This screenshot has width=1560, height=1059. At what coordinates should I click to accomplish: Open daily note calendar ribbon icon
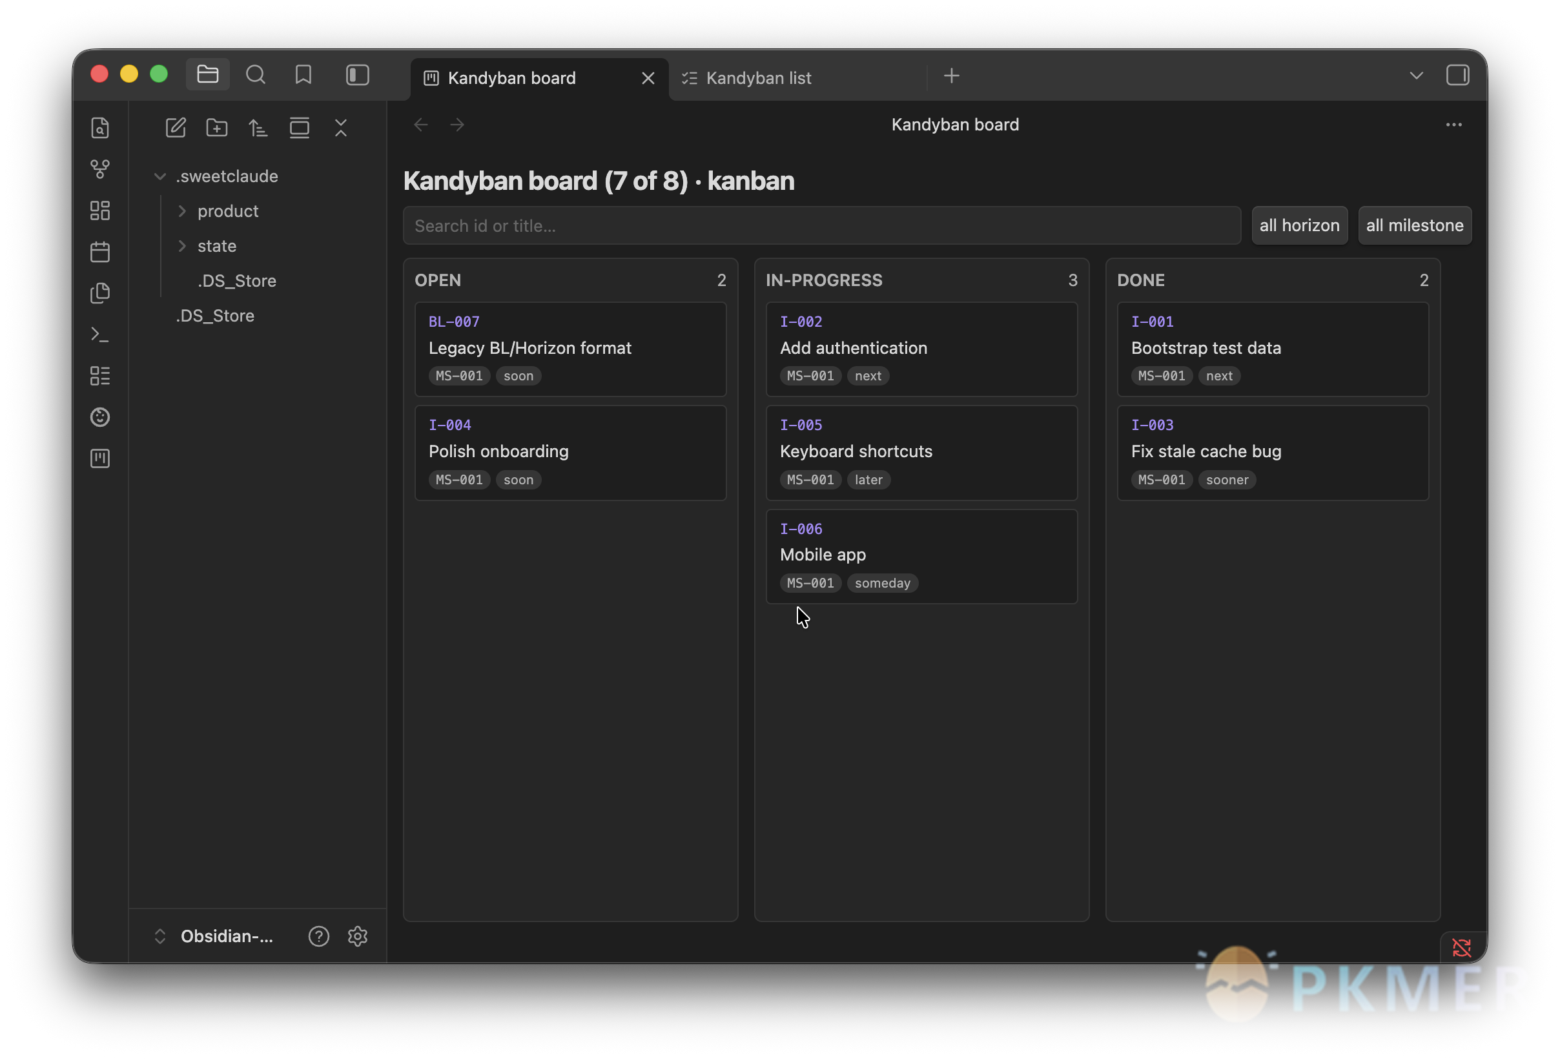click(x=100, y=252)
